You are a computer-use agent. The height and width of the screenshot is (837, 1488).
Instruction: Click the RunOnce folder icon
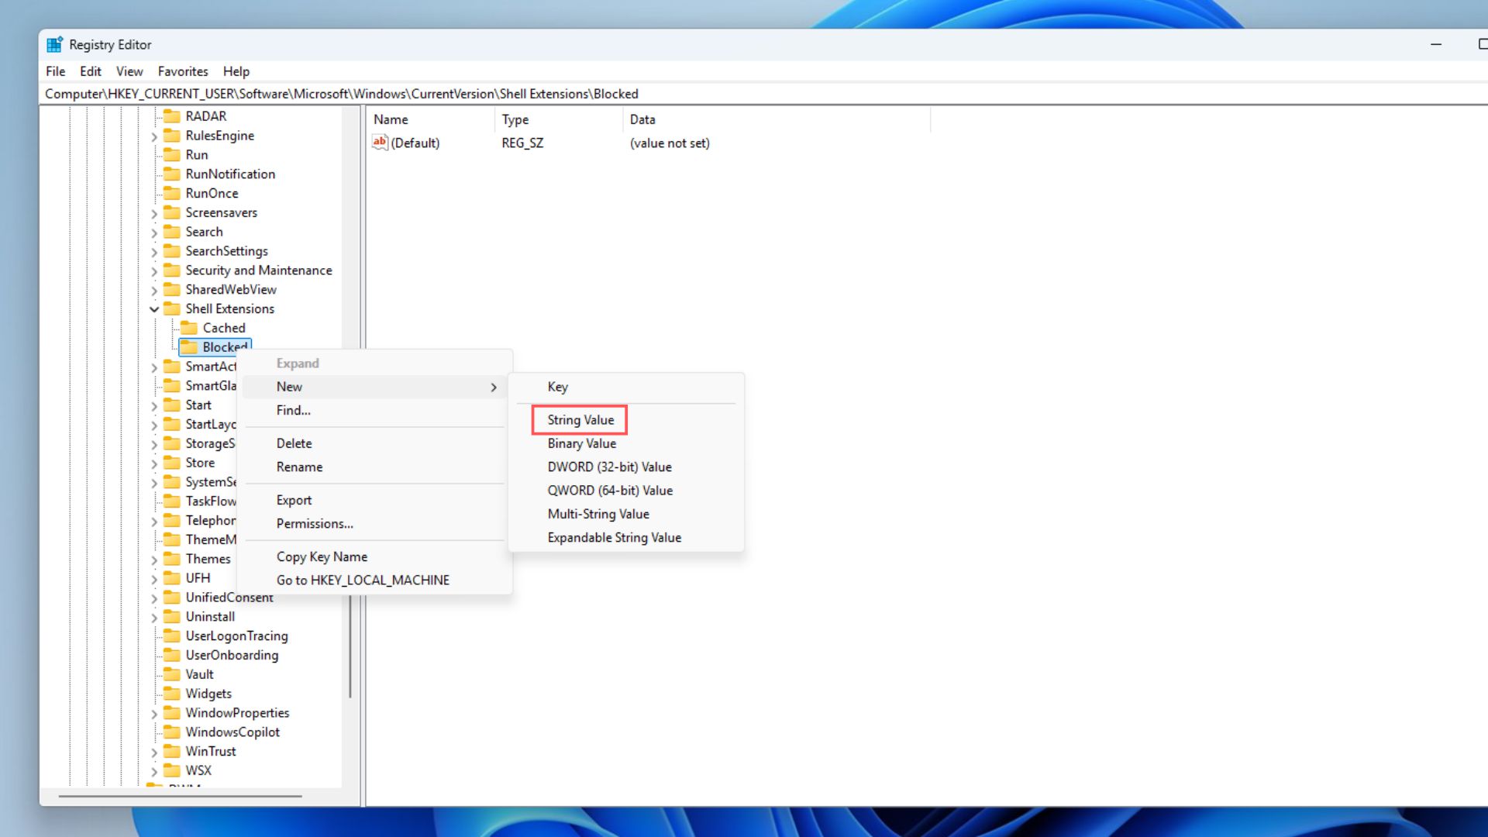[172, 193]
